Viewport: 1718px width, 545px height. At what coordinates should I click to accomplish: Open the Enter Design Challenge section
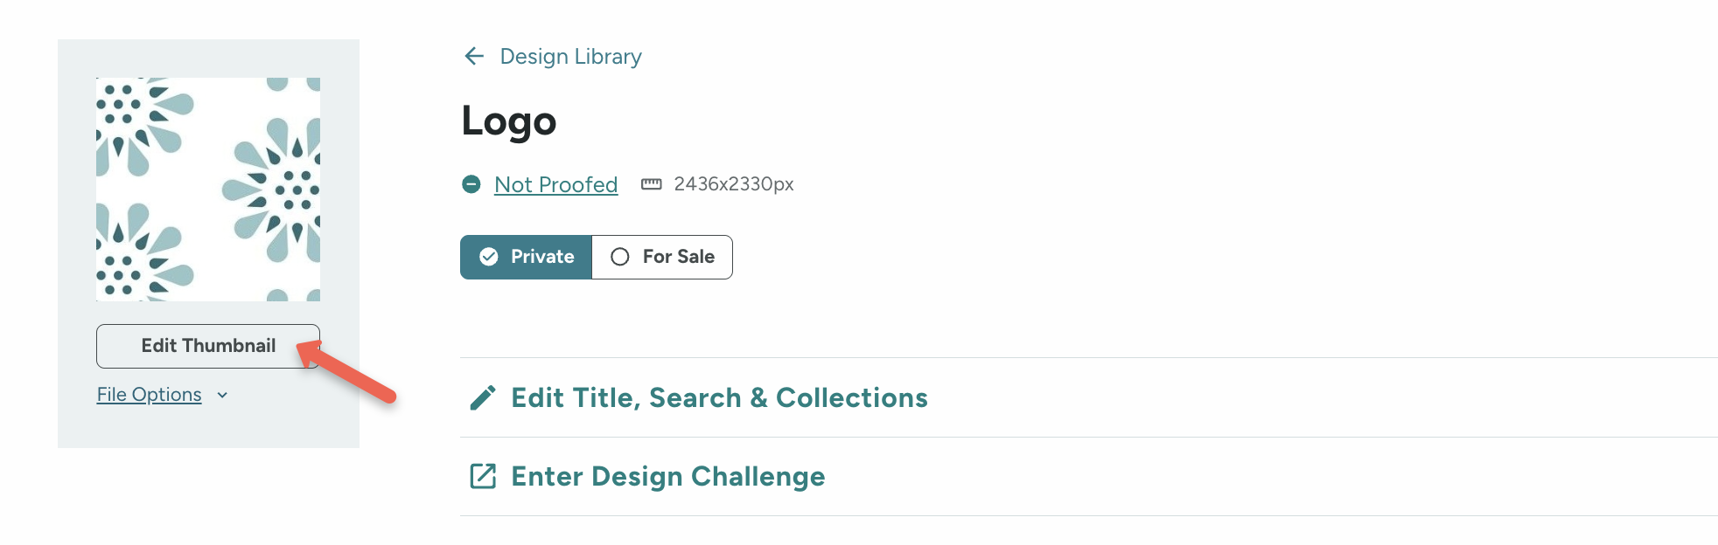click(x=667, y=477)
